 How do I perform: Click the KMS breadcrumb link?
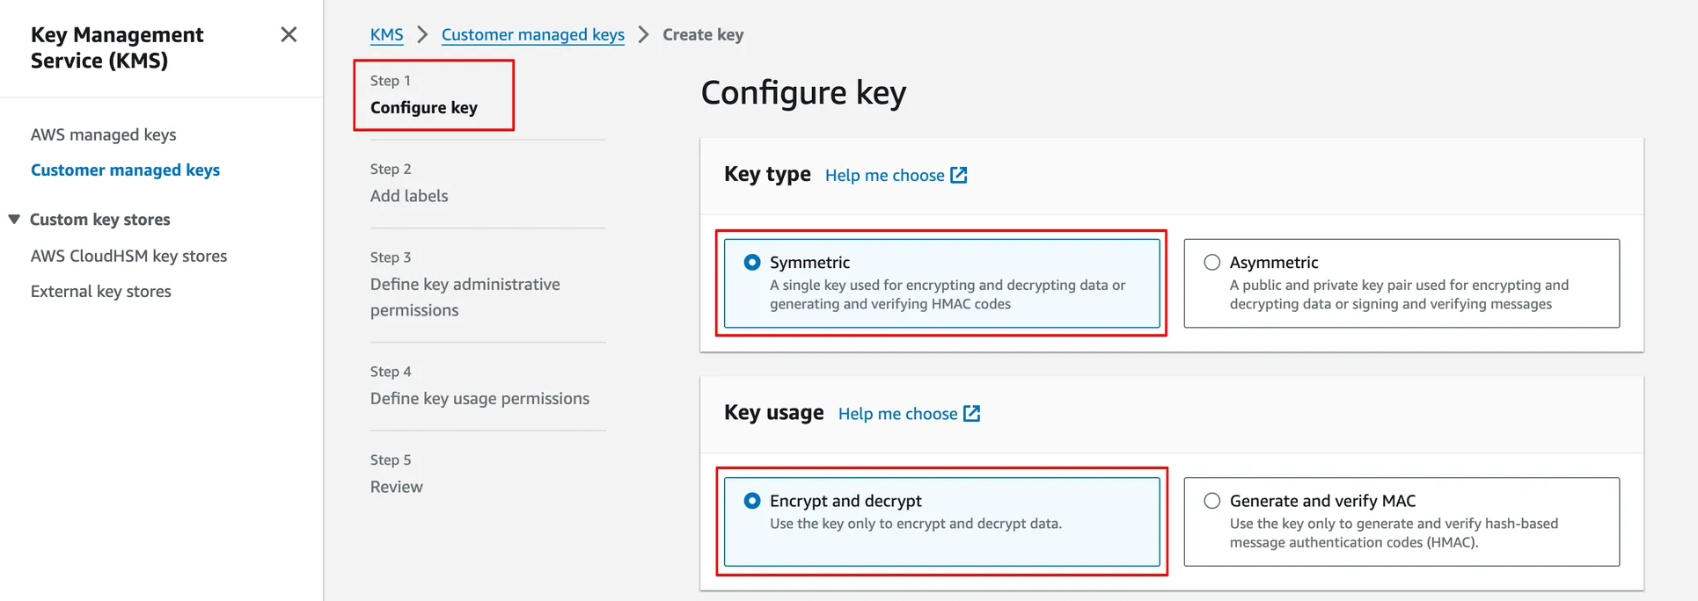click(386, 34)
